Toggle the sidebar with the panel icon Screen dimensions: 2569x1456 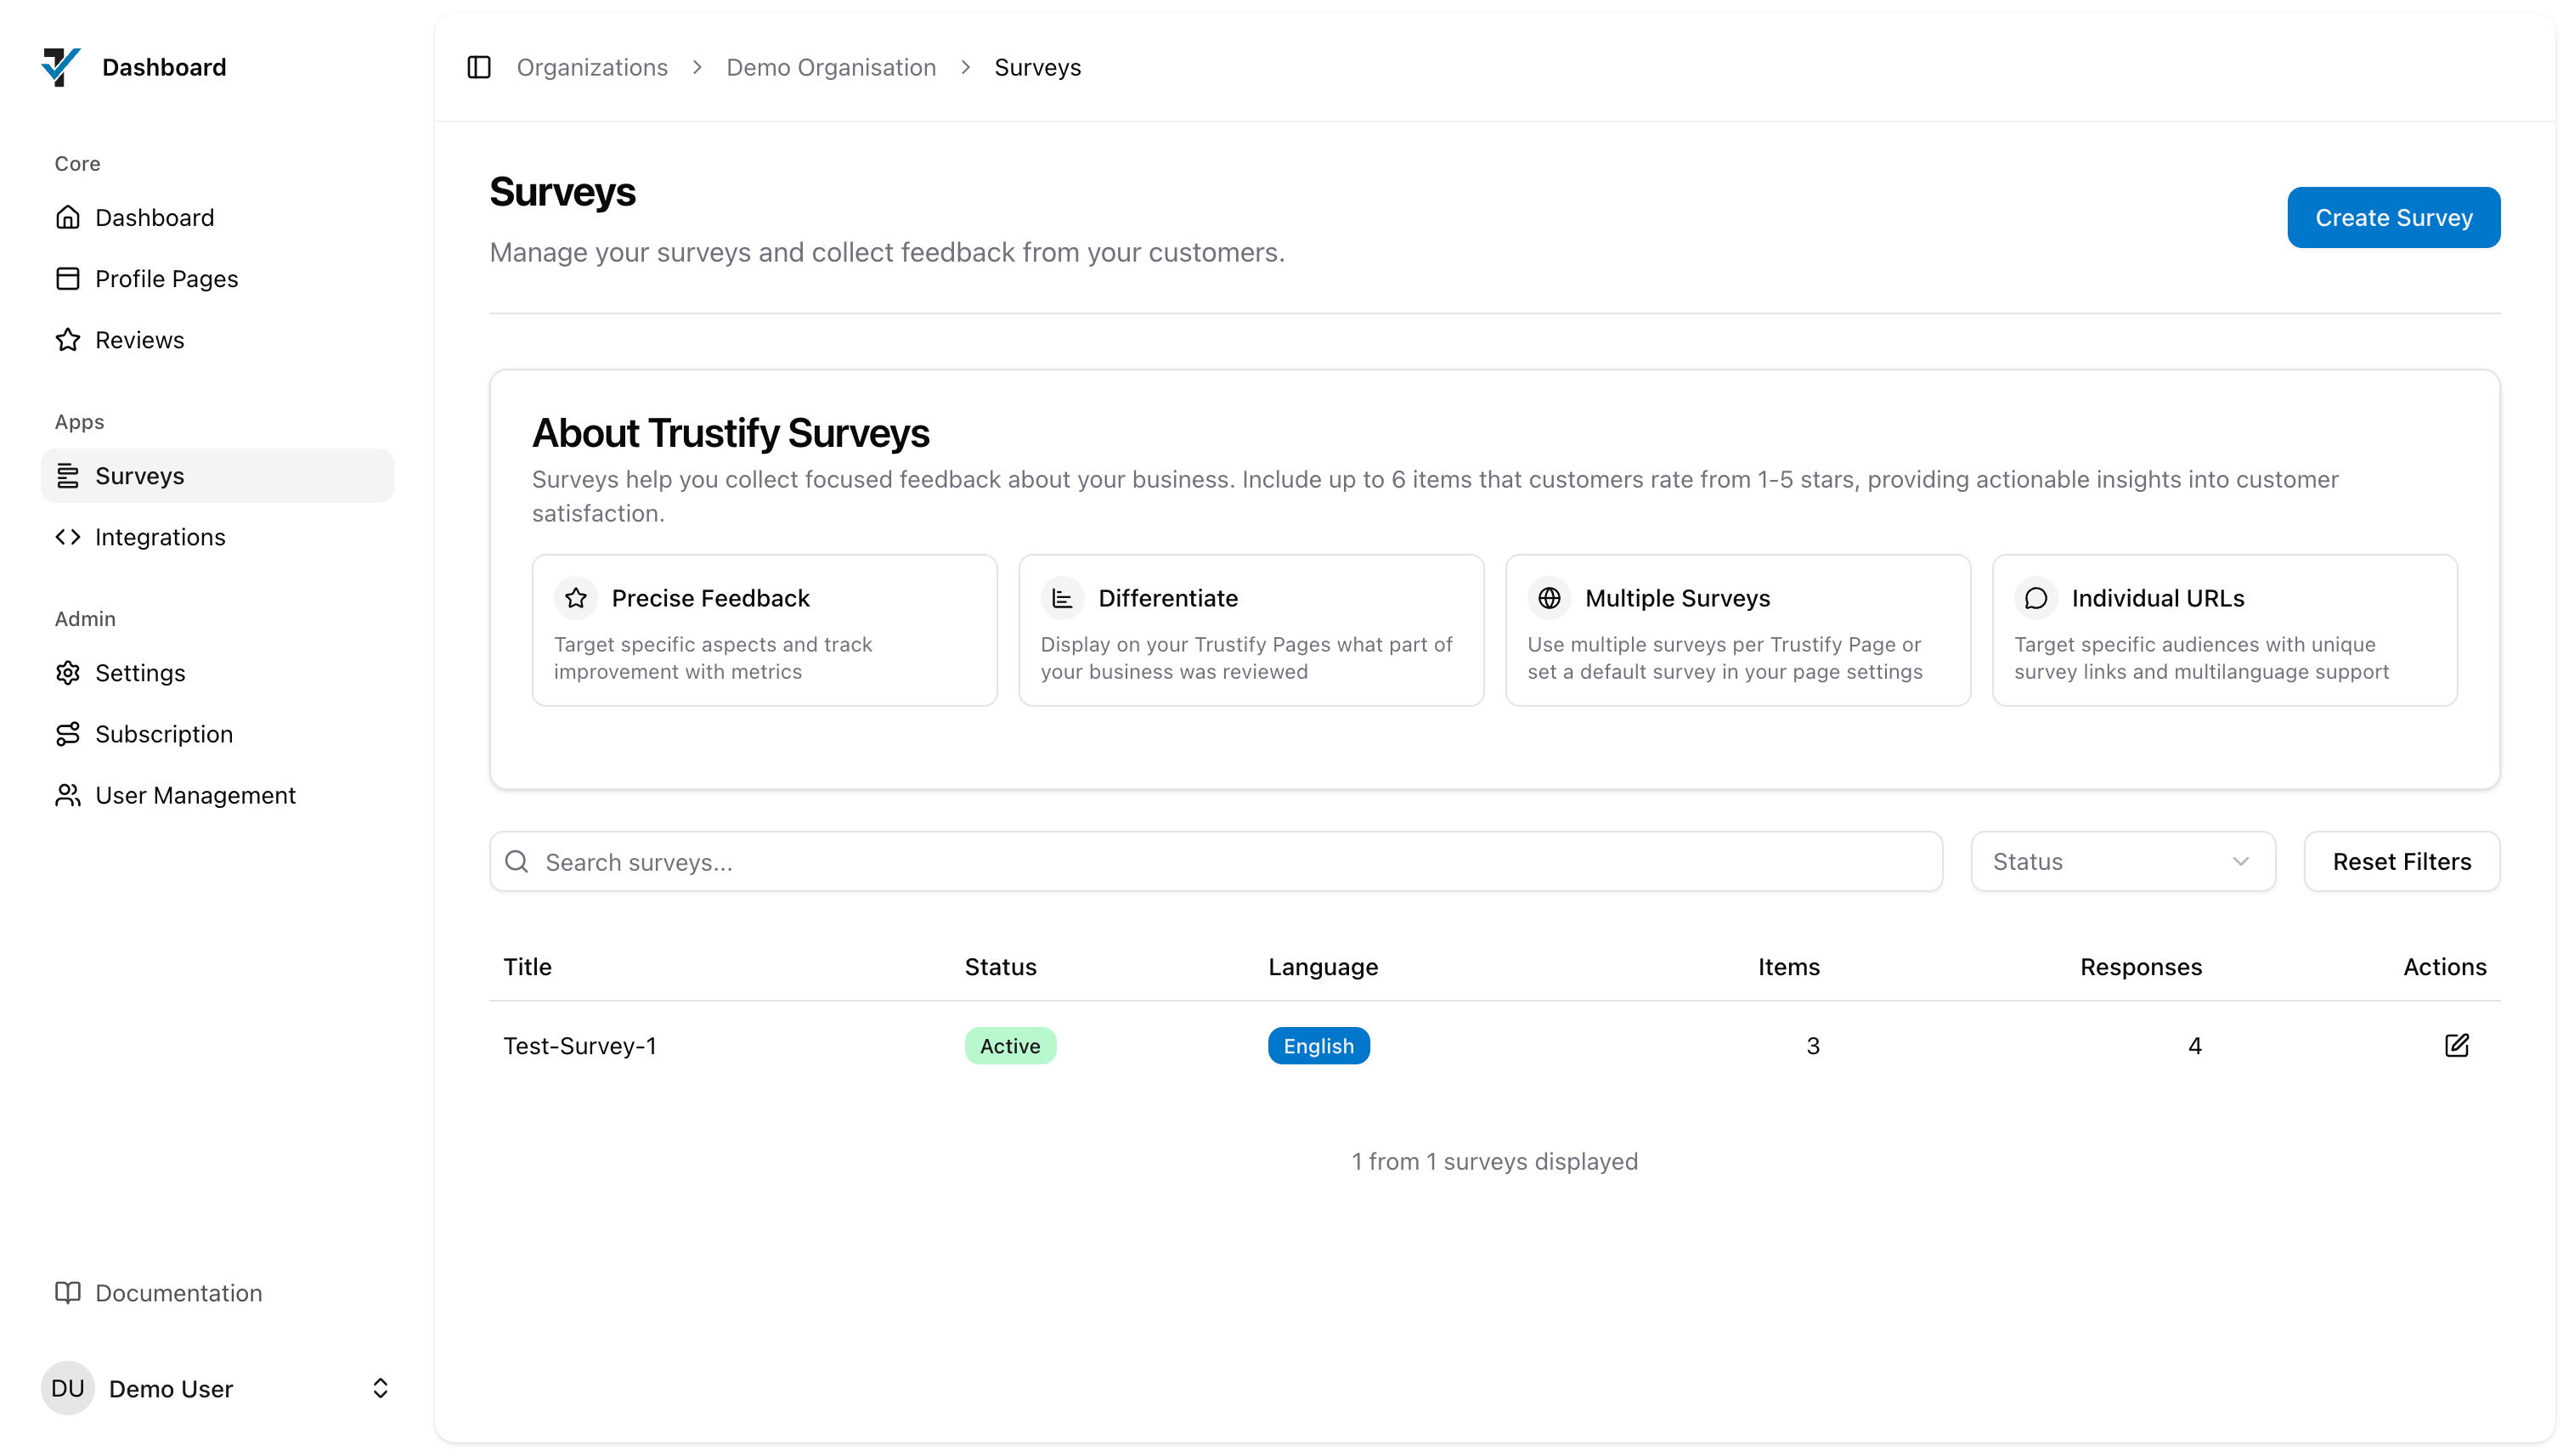click(x=478, y=67)
